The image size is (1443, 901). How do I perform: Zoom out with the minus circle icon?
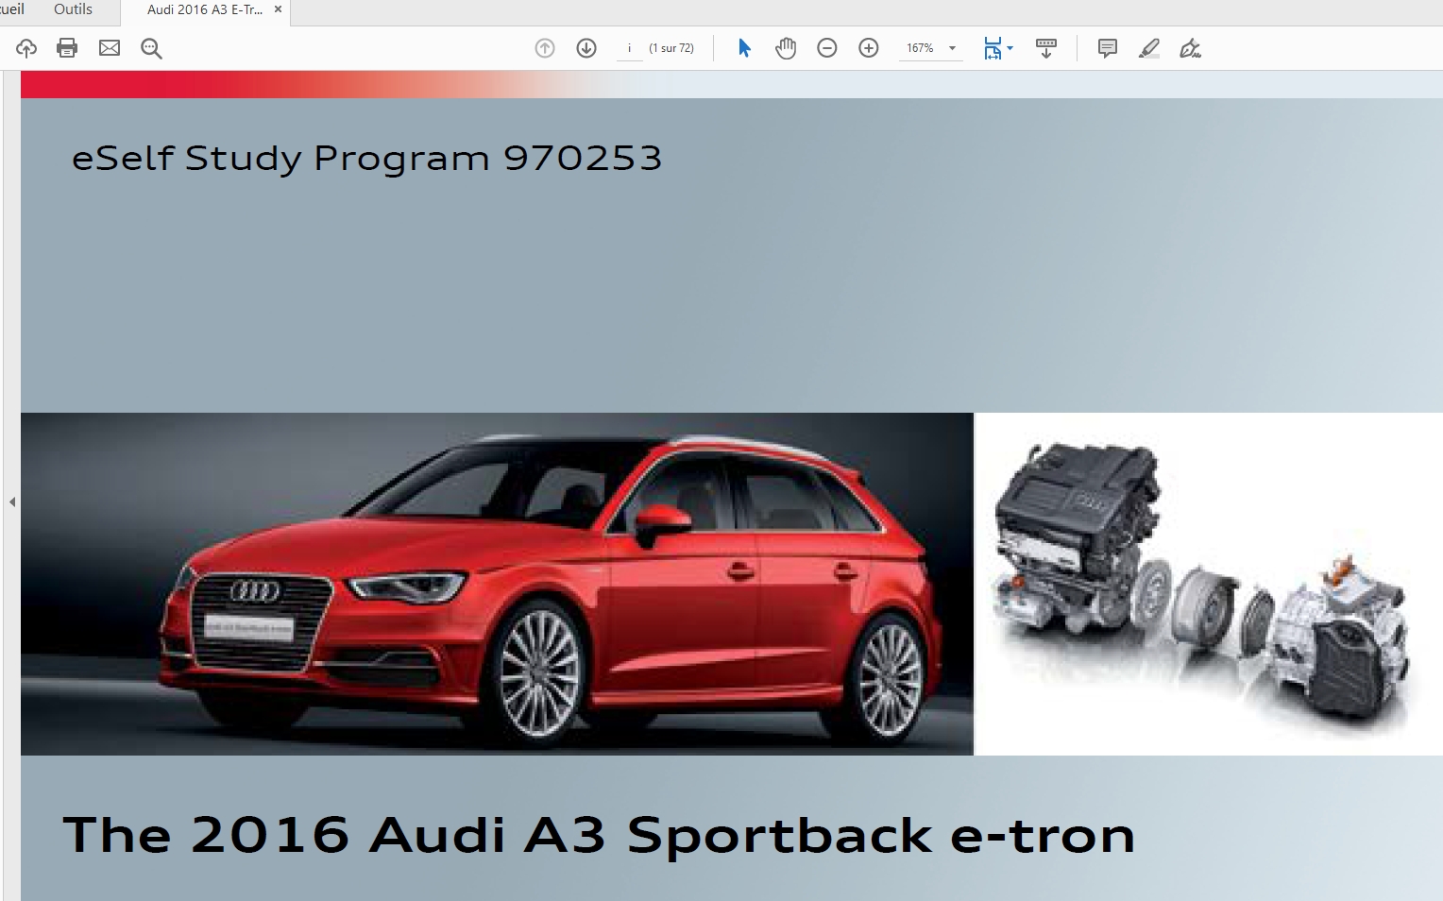(827, 48)
